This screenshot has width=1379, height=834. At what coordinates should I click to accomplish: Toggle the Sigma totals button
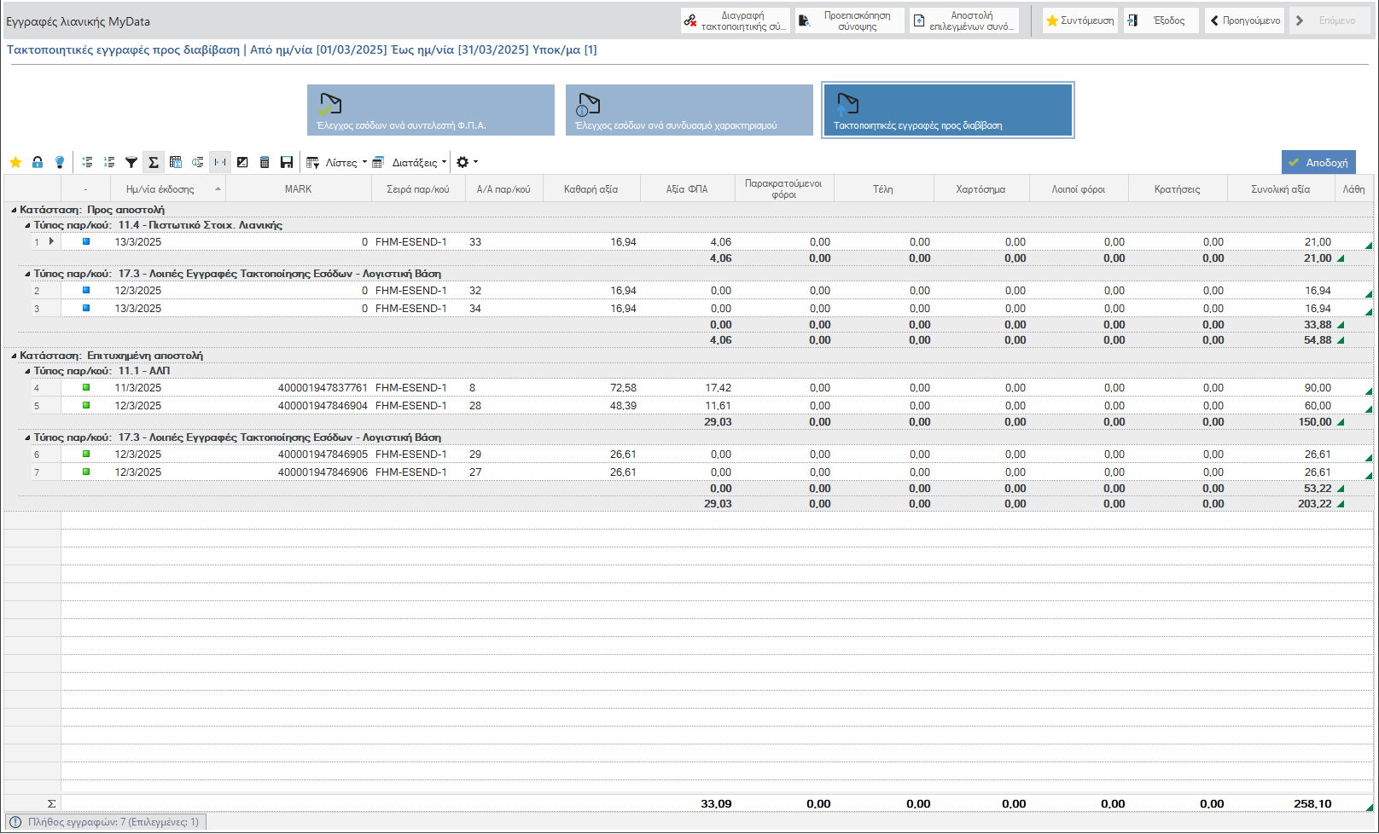point(154,162)
